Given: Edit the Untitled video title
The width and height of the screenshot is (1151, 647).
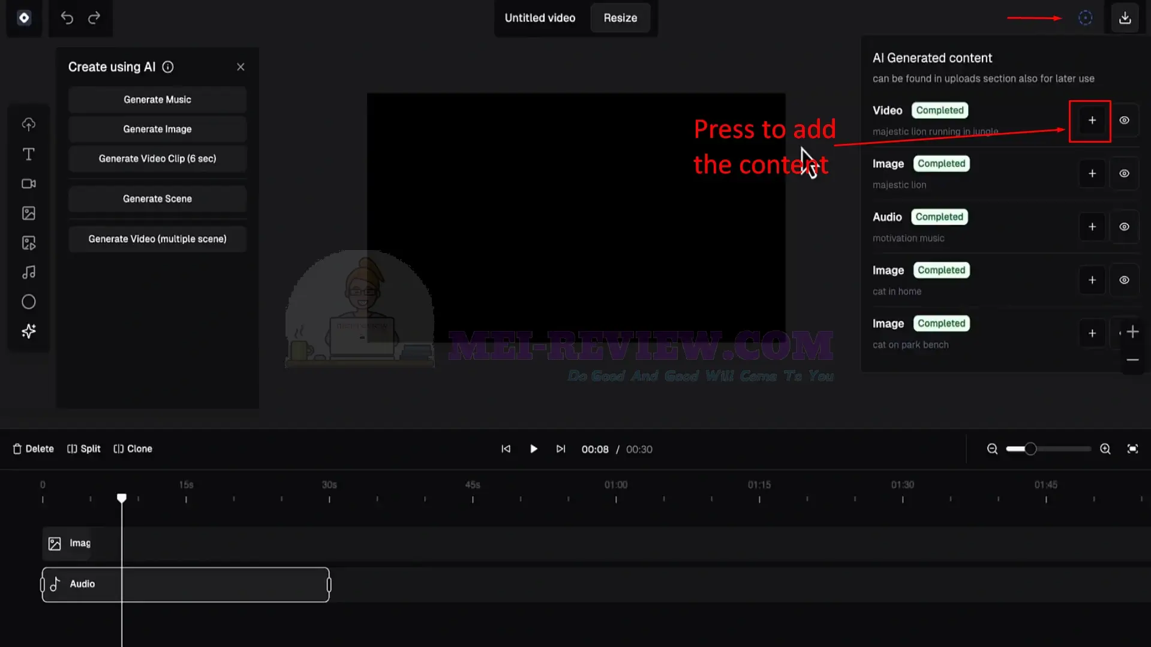Looking at the screenshot, I should point(540,18).
